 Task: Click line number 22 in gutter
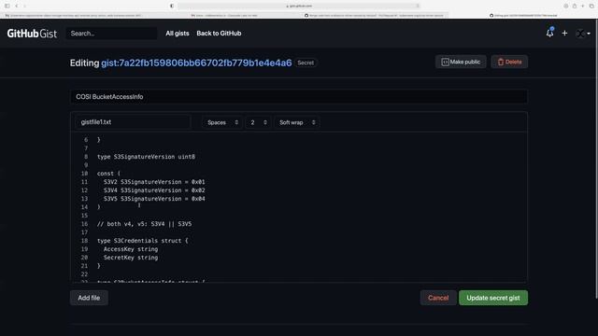pos(84,274)
